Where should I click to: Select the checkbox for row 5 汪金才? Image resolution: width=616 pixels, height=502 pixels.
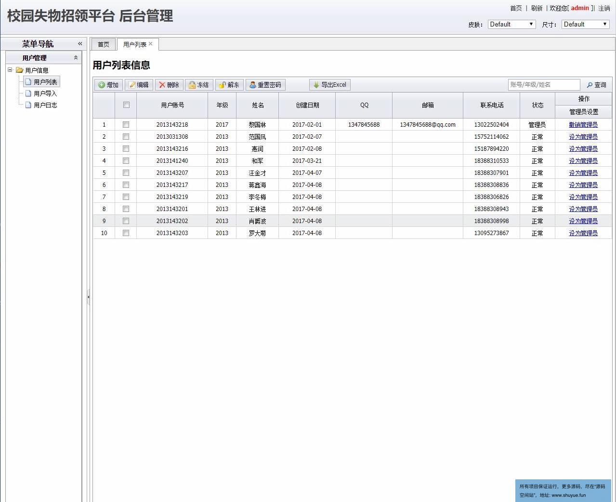point(126,173)
